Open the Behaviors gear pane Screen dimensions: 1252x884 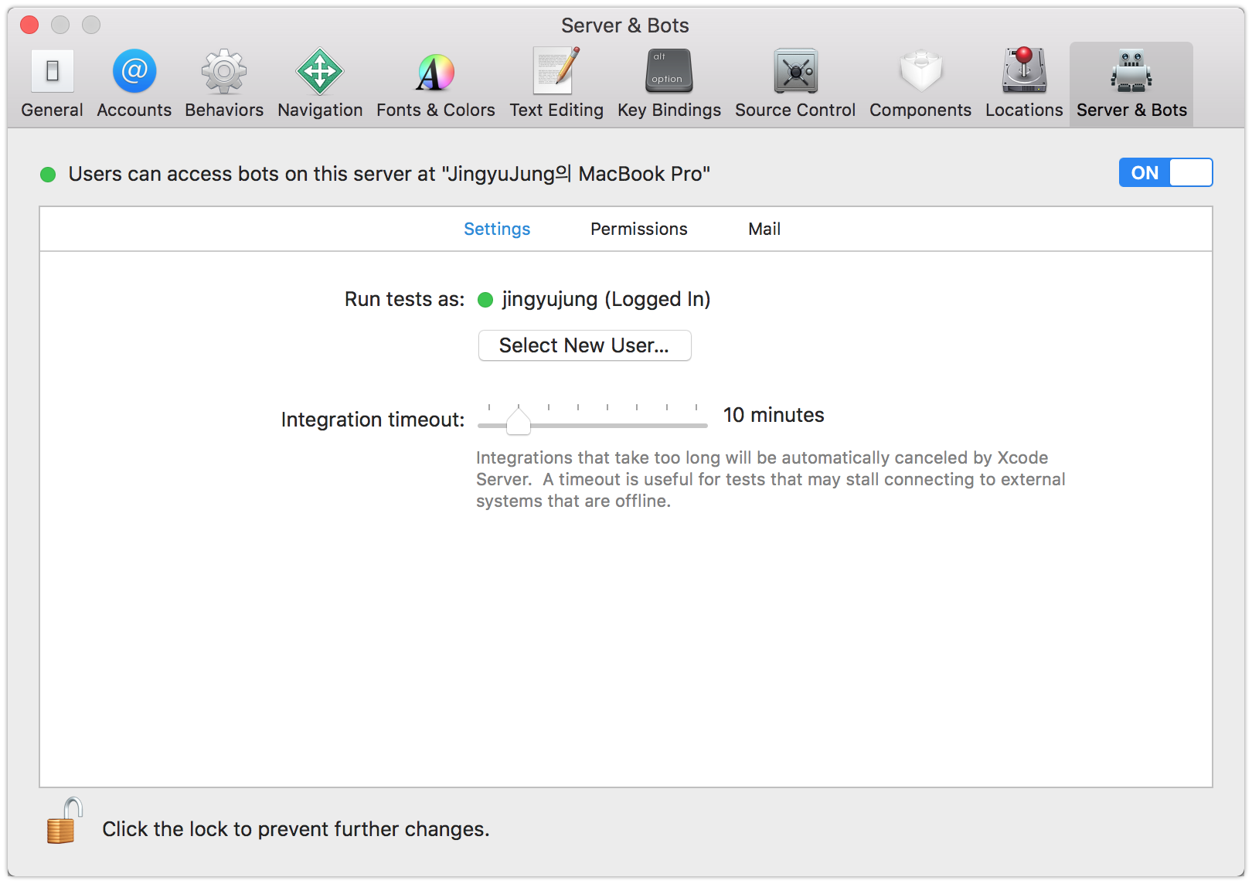[224, 83]
